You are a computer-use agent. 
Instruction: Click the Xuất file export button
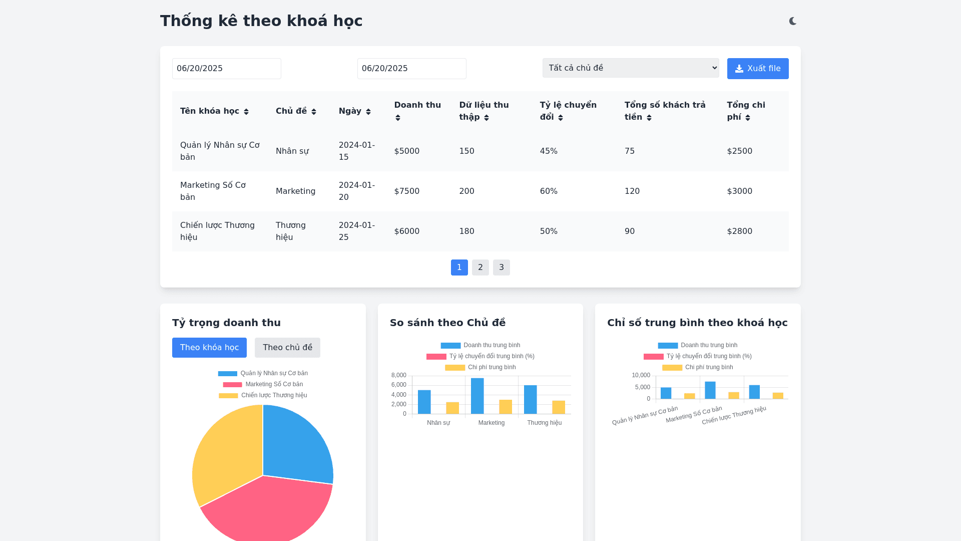(757, 69)
